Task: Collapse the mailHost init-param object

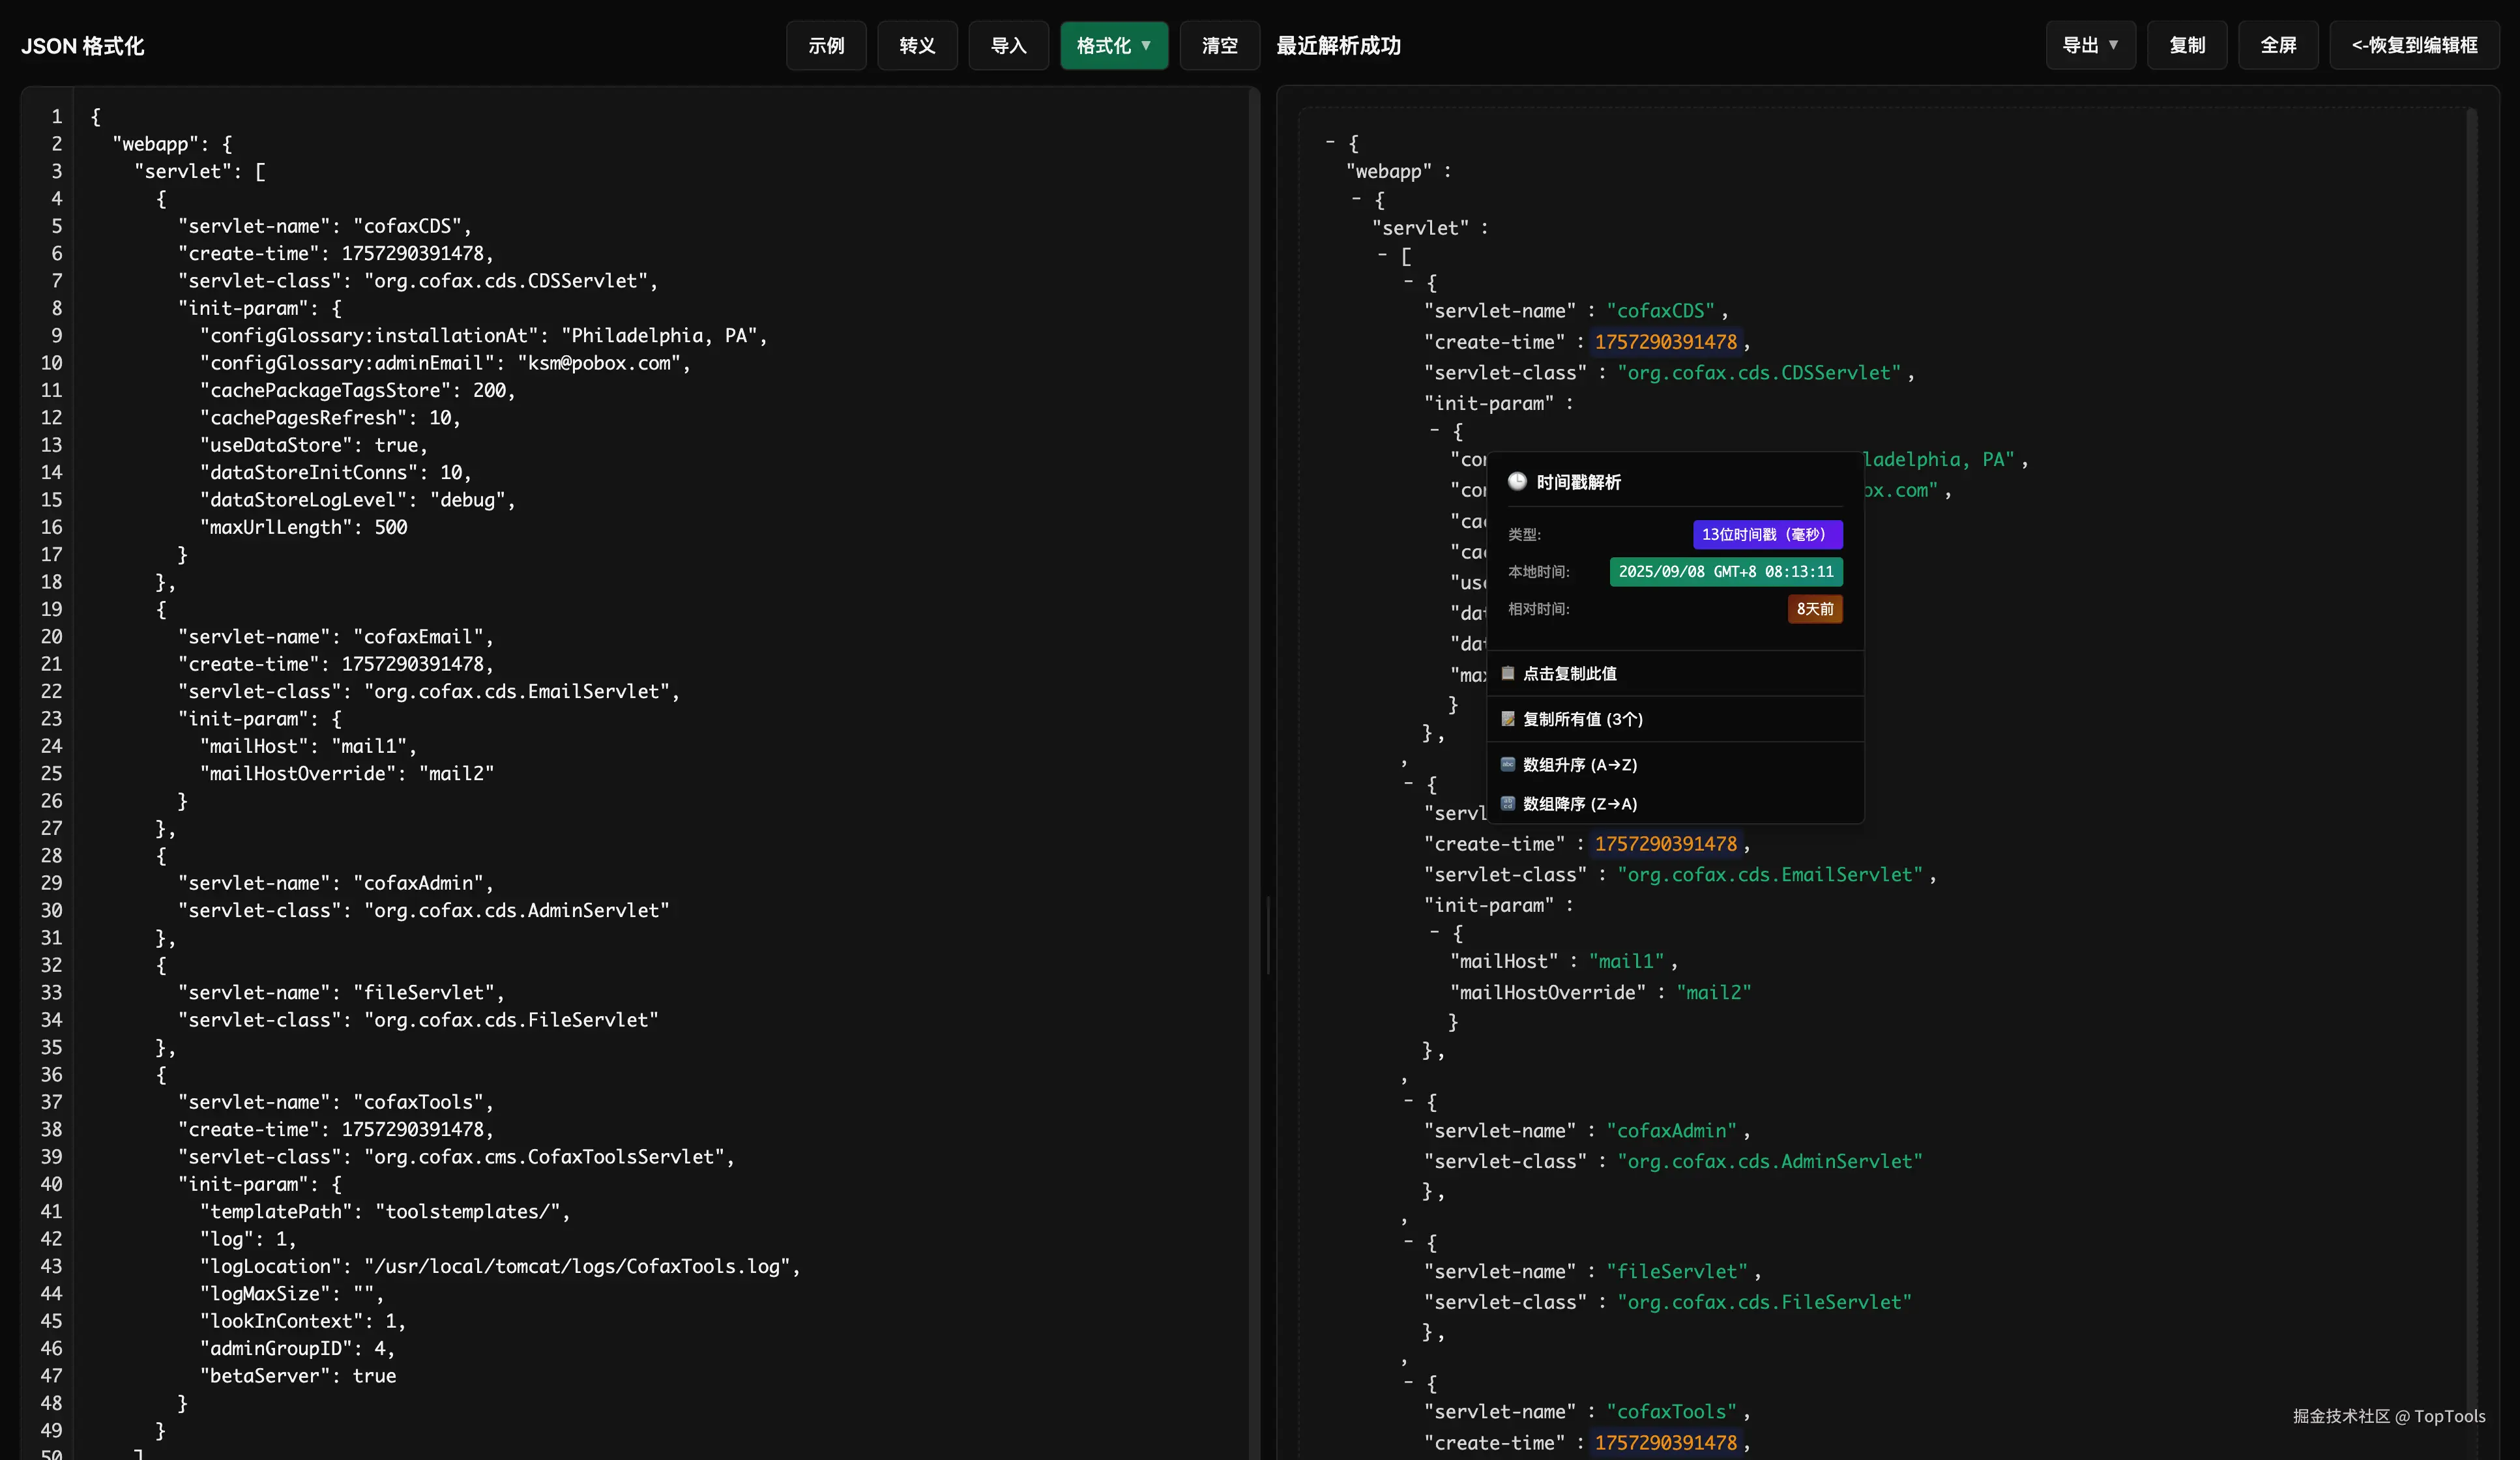Action: pos(1434,931)
